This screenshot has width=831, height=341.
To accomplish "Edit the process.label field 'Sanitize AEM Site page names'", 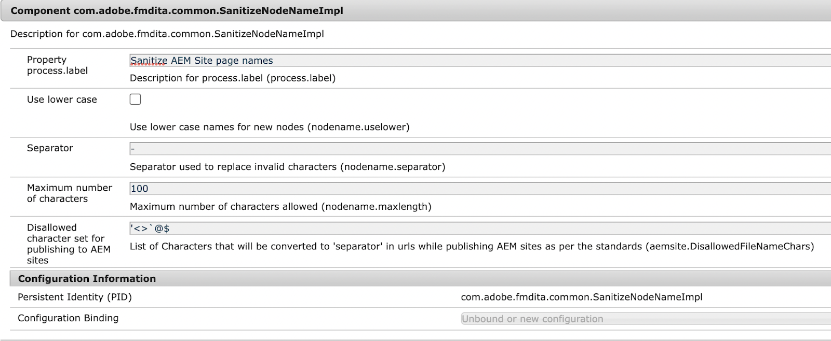I will click(x=480, y=60).
